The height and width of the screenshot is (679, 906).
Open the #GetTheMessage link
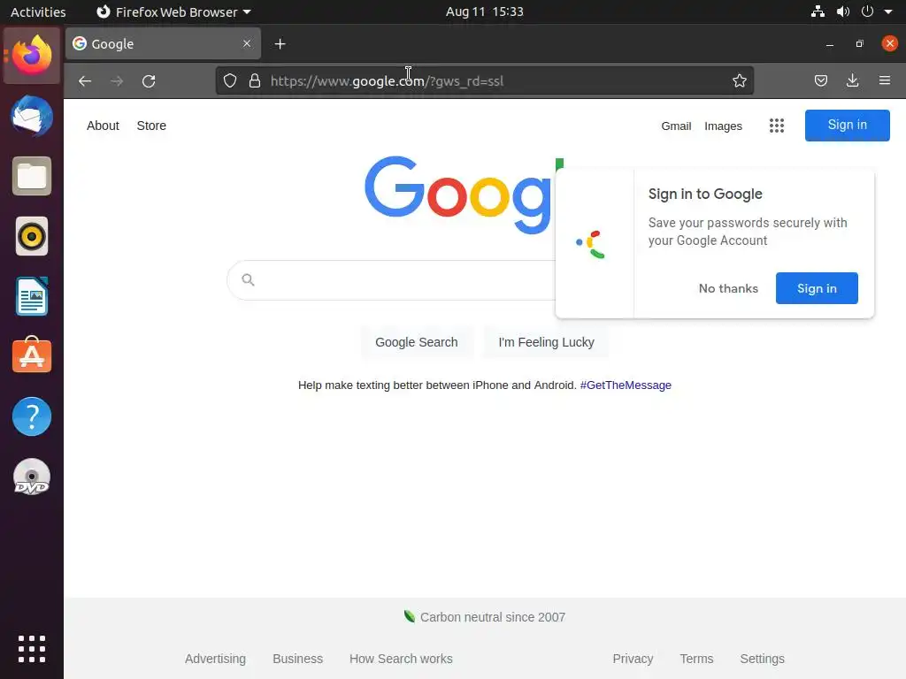pos(626,385)
